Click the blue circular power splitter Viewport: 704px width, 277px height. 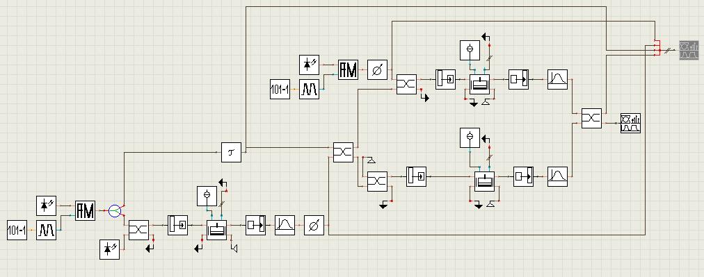pos(115,210)
